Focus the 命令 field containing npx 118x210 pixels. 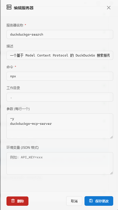[60, 76]
